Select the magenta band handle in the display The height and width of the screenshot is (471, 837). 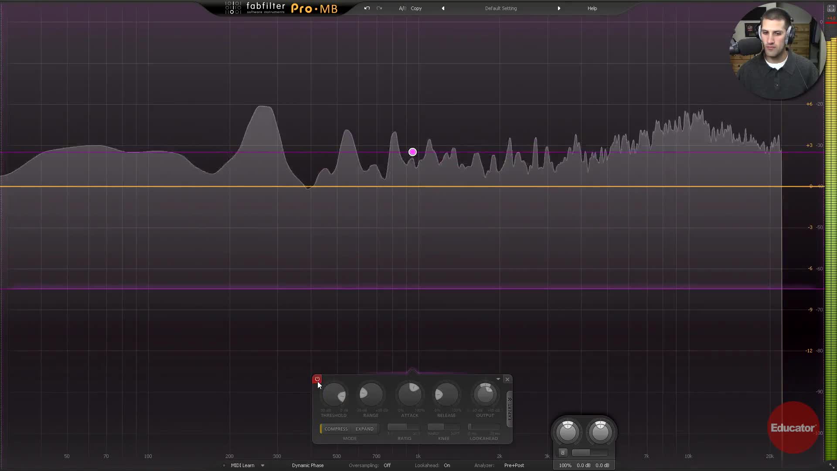point(412,152)
